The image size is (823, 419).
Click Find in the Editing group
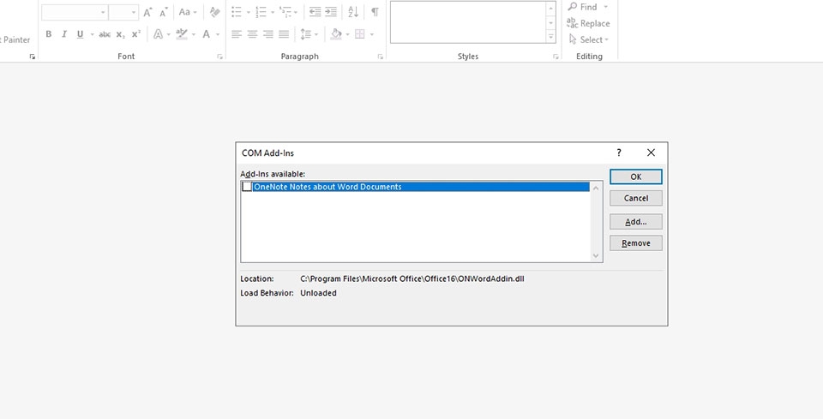583,7
